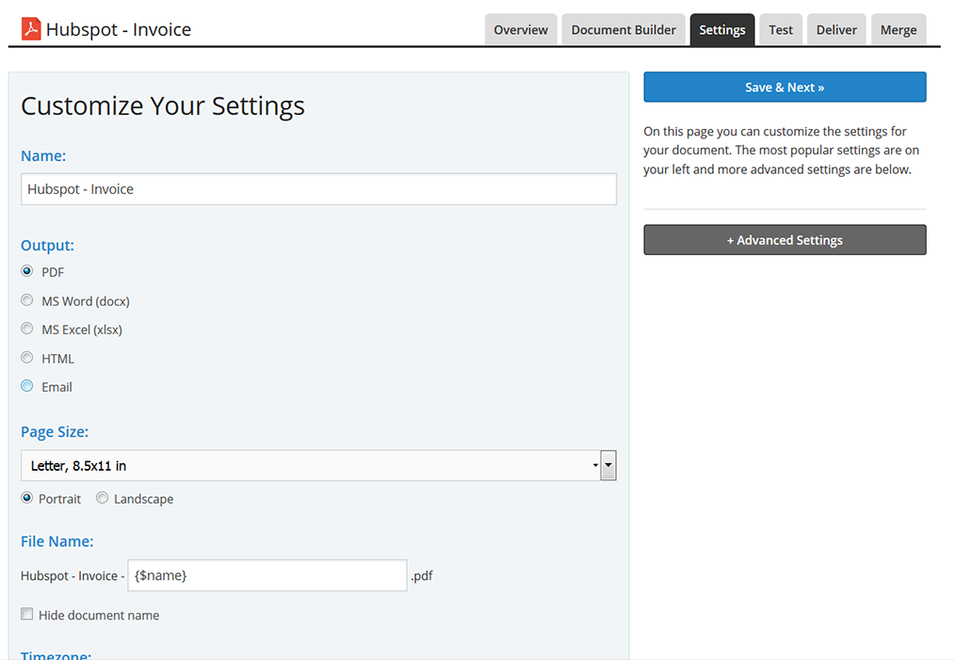This screenshot has width=955, height=660.
Task: Choose MS Word (docx) output
Action: [x=27, y=300]
